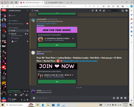Open Zqmas username profile
Image resolution: width=134 pixels, height=107 pixels.
point(39,52)
